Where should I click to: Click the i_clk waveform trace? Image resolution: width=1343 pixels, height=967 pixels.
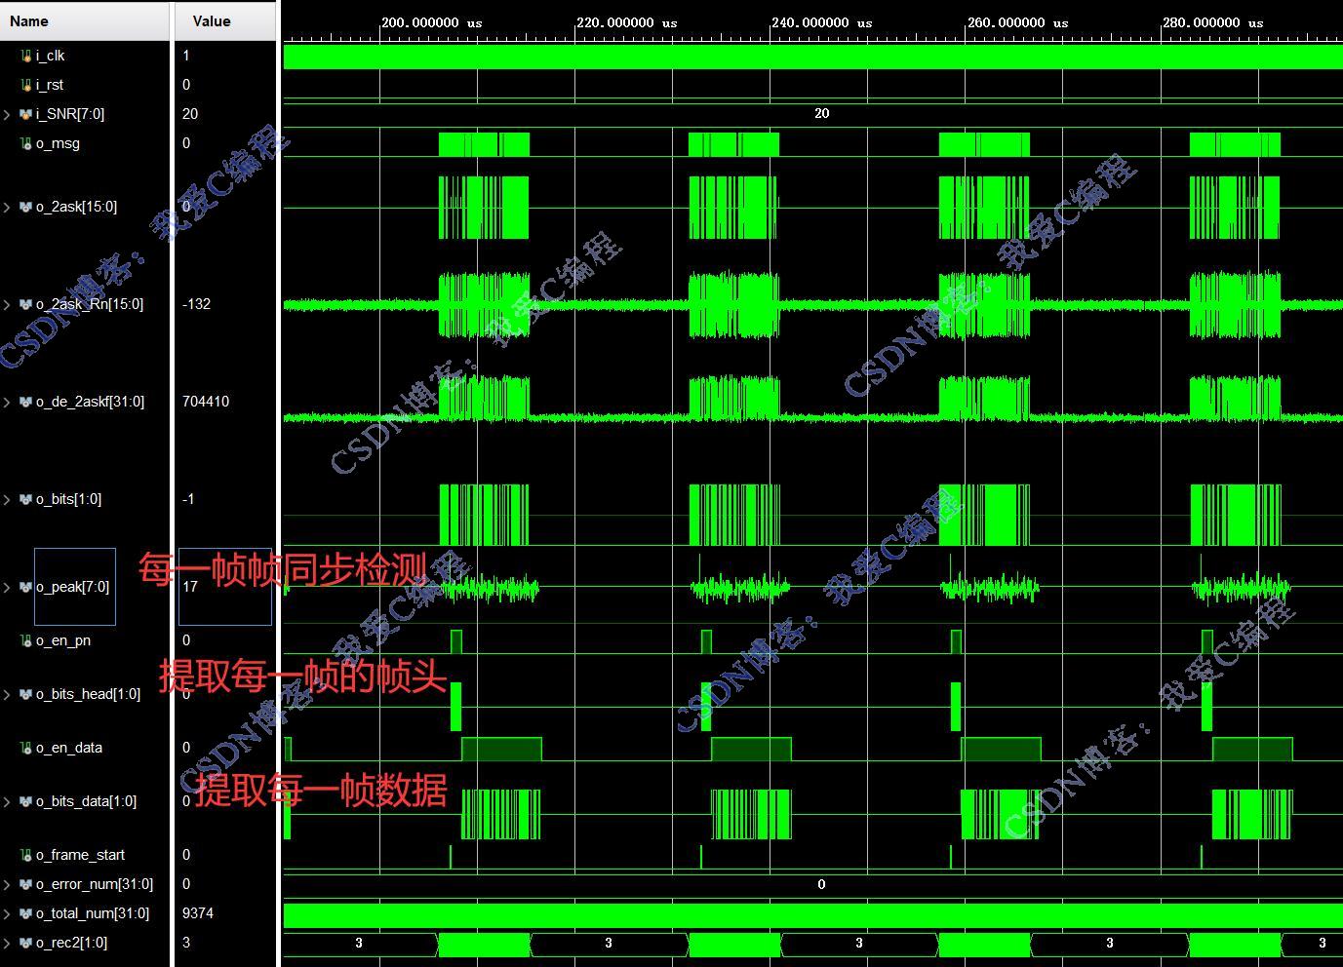click(812, 57)
